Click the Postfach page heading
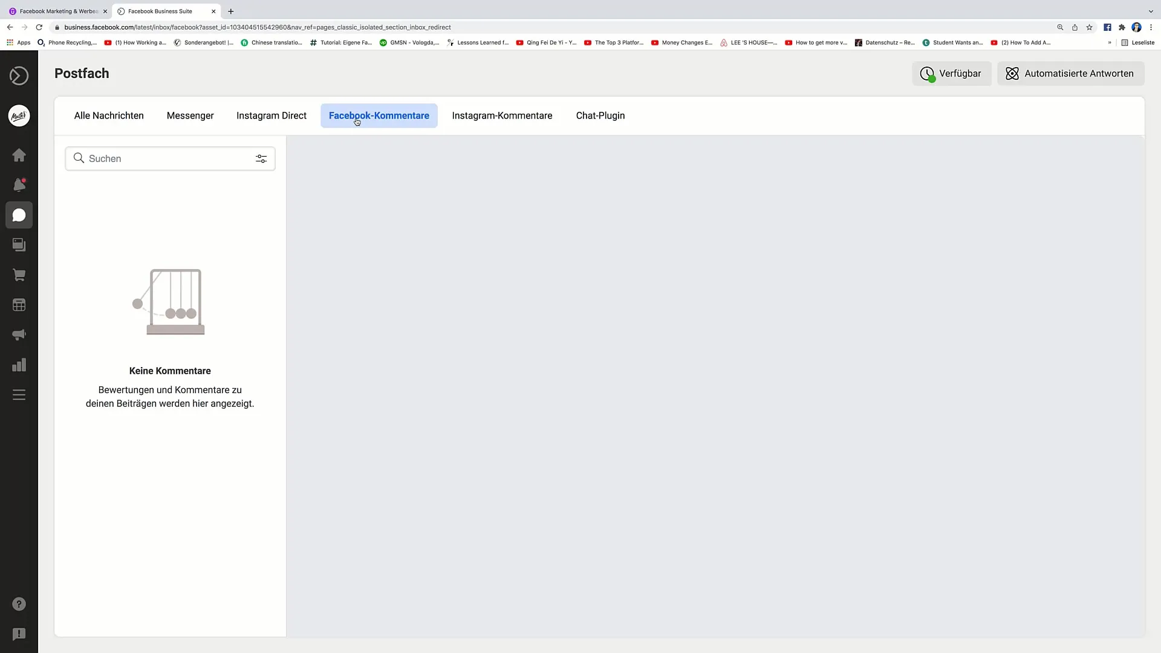 pyautogui.click(x=82, y=73)
